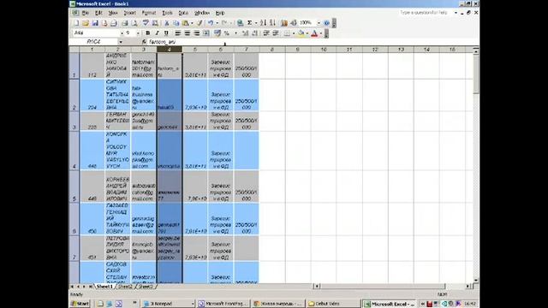
Task: Select the cell containing 450
Action: (92, 219)
